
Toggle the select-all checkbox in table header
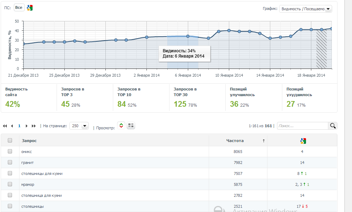pos(10,140)
